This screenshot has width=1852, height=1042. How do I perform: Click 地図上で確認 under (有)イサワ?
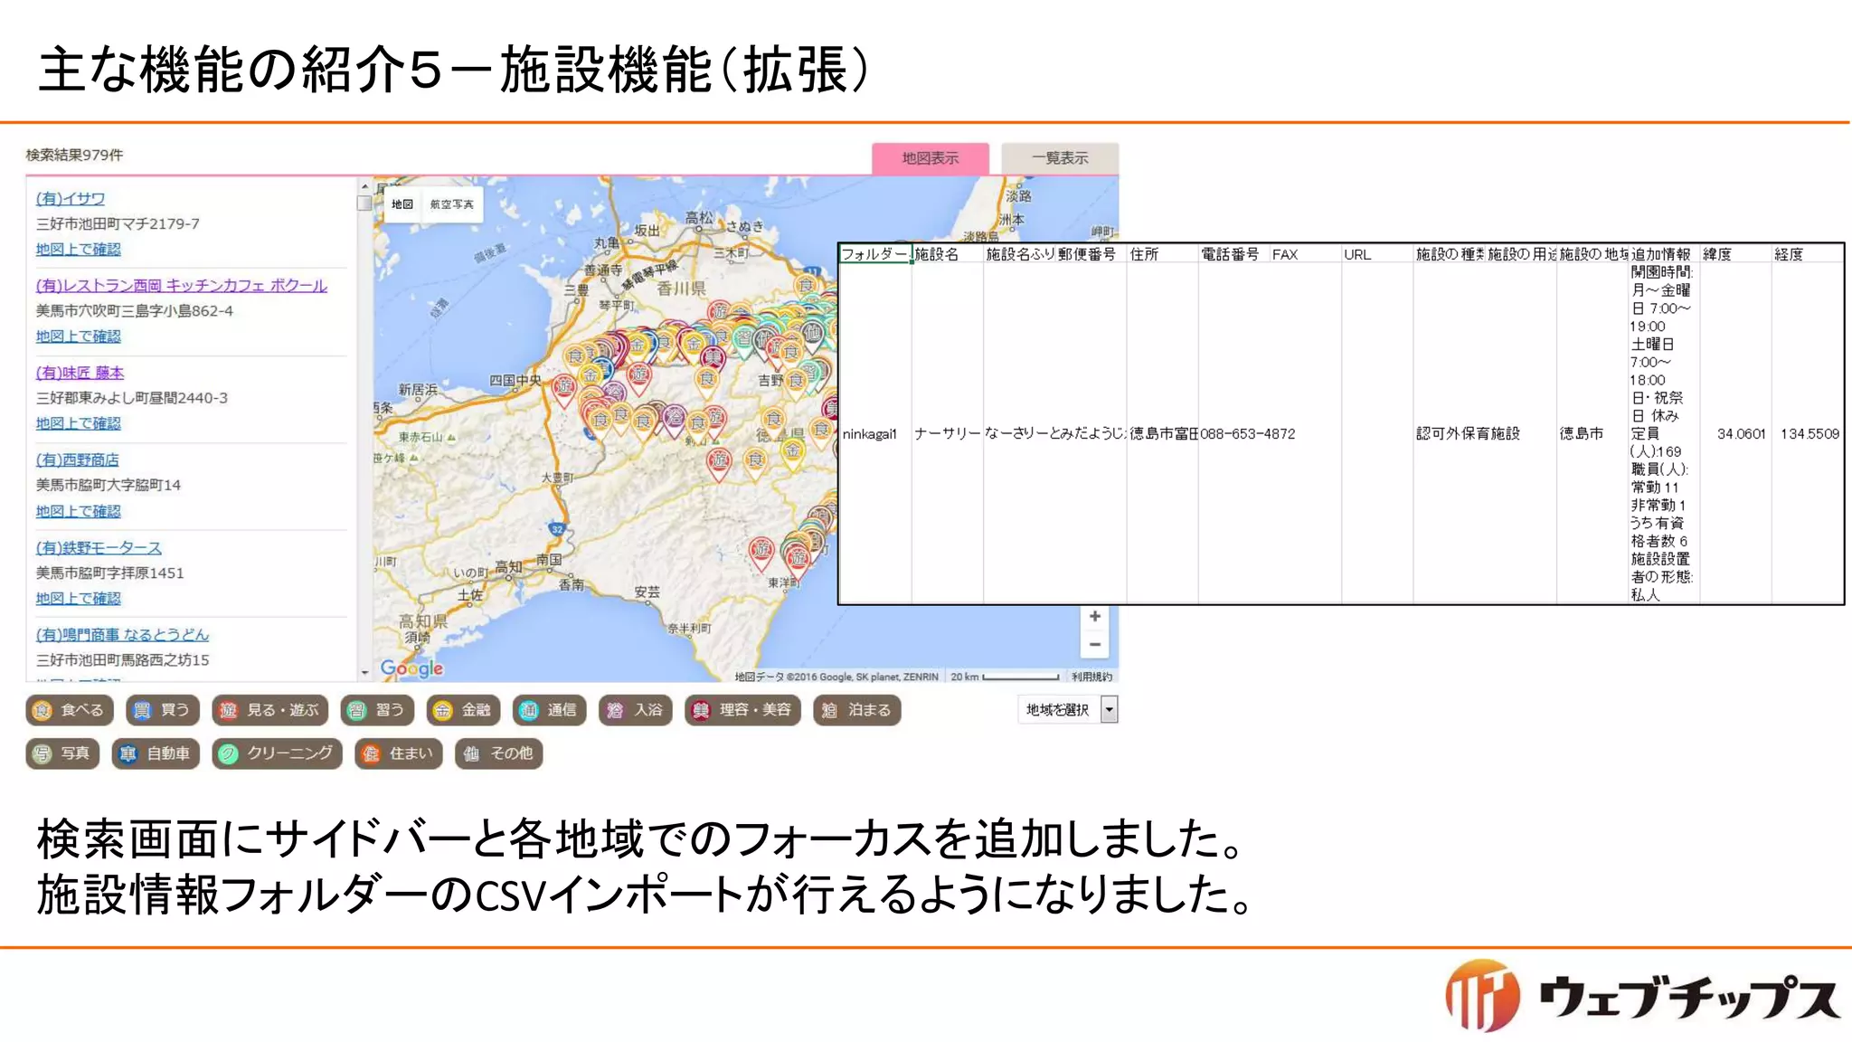[79, 249]
